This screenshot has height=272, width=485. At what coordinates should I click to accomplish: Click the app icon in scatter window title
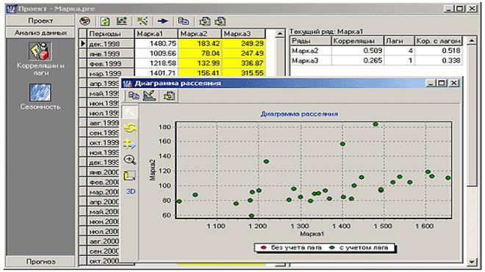(x=127, y=83)
